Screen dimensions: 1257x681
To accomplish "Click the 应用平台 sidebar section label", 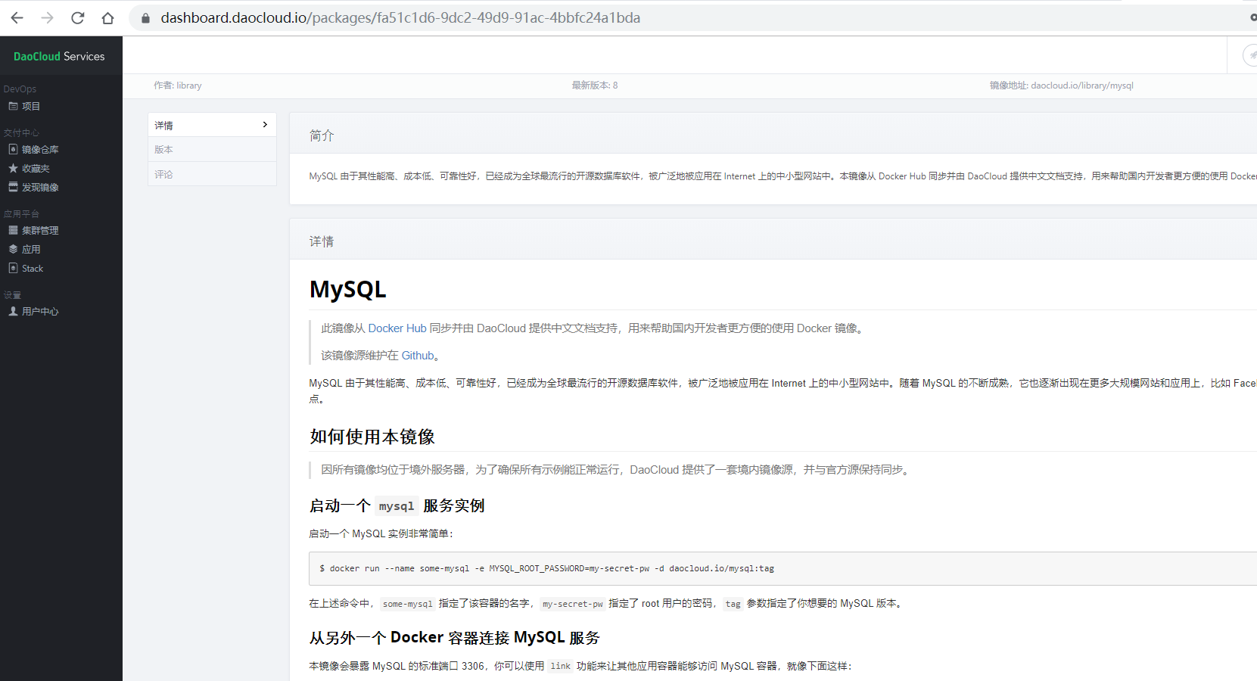I will pyautogui.click(x=21, y=213).
